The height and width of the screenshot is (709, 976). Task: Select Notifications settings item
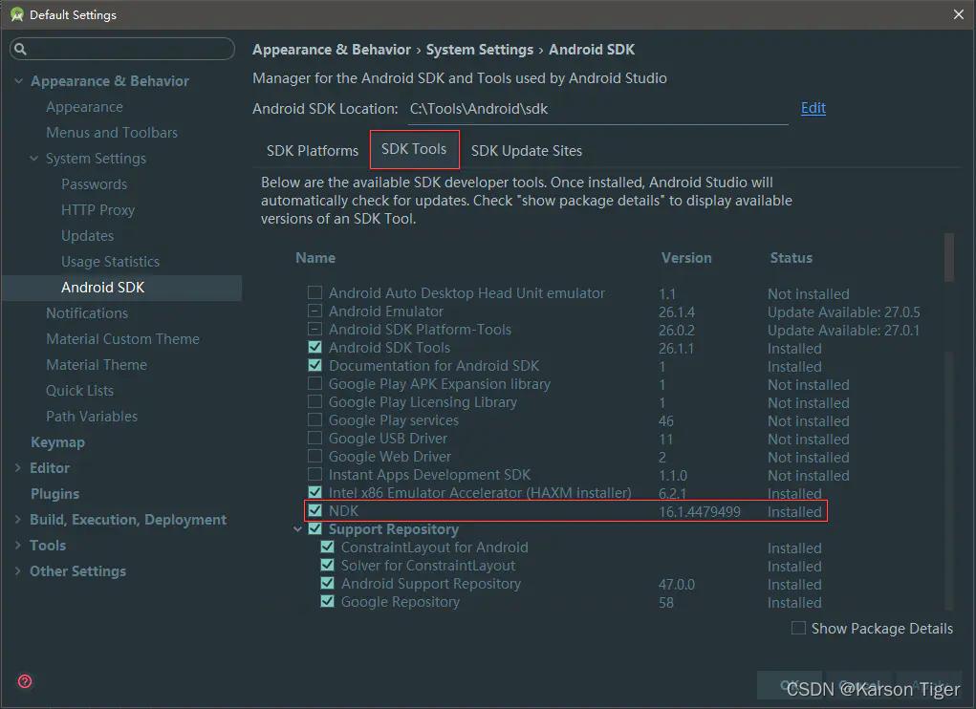coord(87,313)
